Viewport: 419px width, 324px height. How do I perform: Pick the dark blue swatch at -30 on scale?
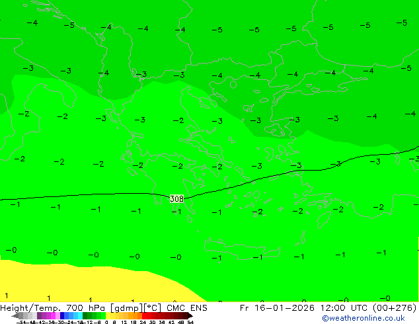click(x=62, y=315)
